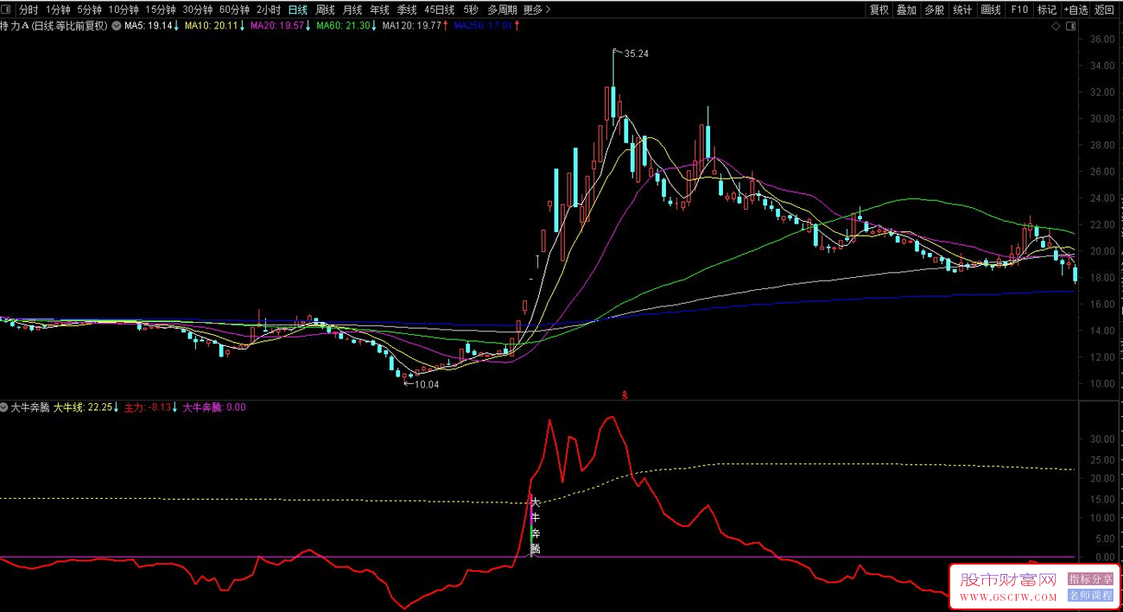Switch to 分时 view
The width and height of the screenshot is (1123, 612).
(x=29, y=10)
